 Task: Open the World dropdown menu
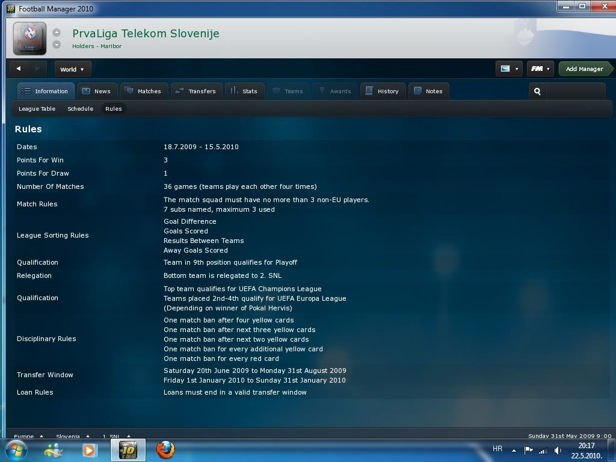tap(72, 69)
